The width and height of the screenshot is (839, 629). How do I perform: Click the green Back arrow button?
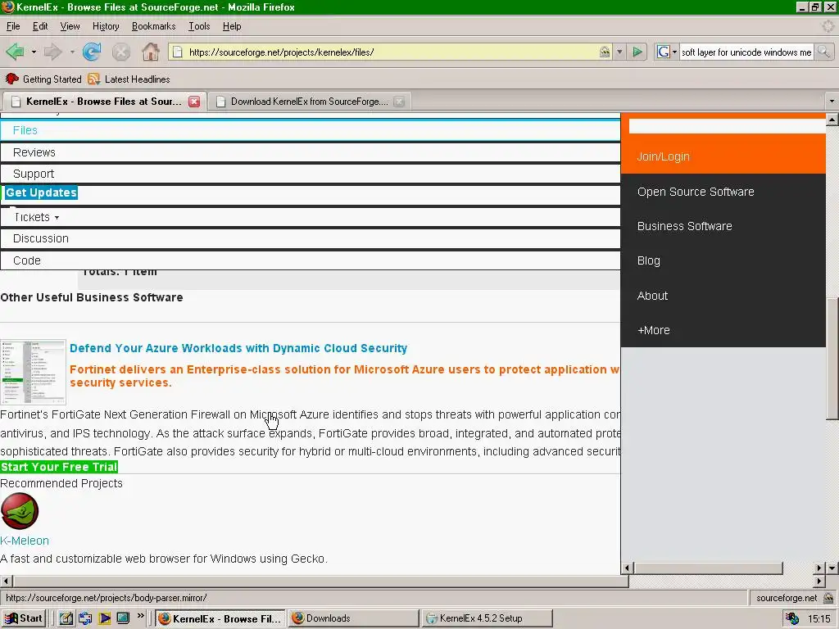point(15,52)
